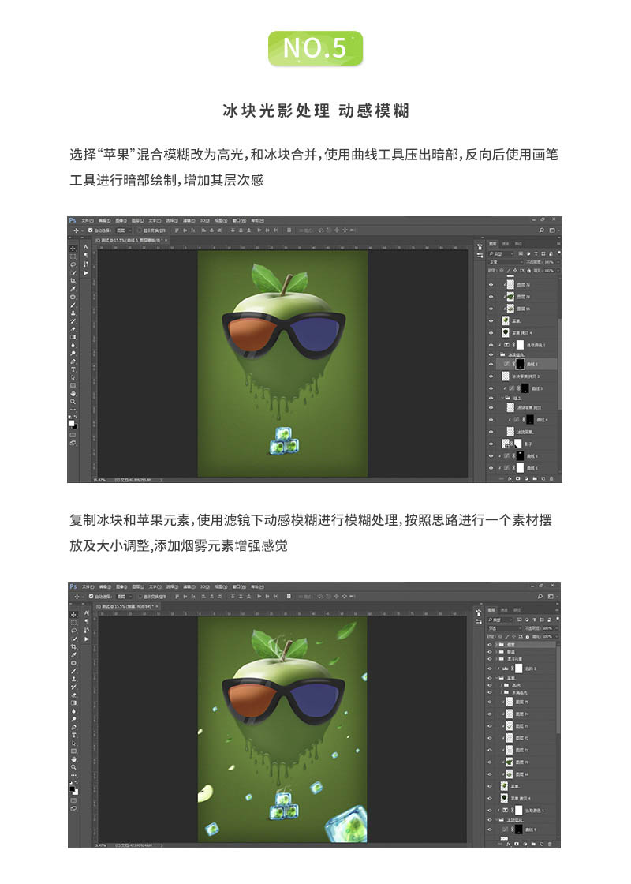Viewport: 631px width, 884px height.
Task: Select the Pen tool in second Photoshop screenshot
Action: click(x=73, y=727)
